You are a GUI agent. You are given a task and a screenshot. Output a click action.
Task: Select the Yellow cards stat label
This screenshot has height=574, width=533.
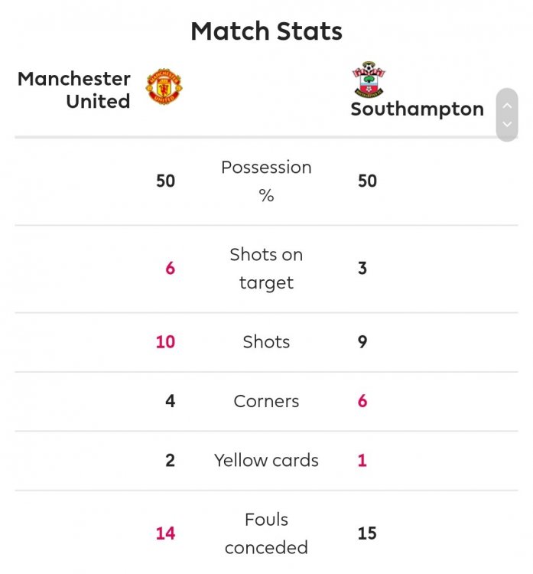[x=266, y=461]
